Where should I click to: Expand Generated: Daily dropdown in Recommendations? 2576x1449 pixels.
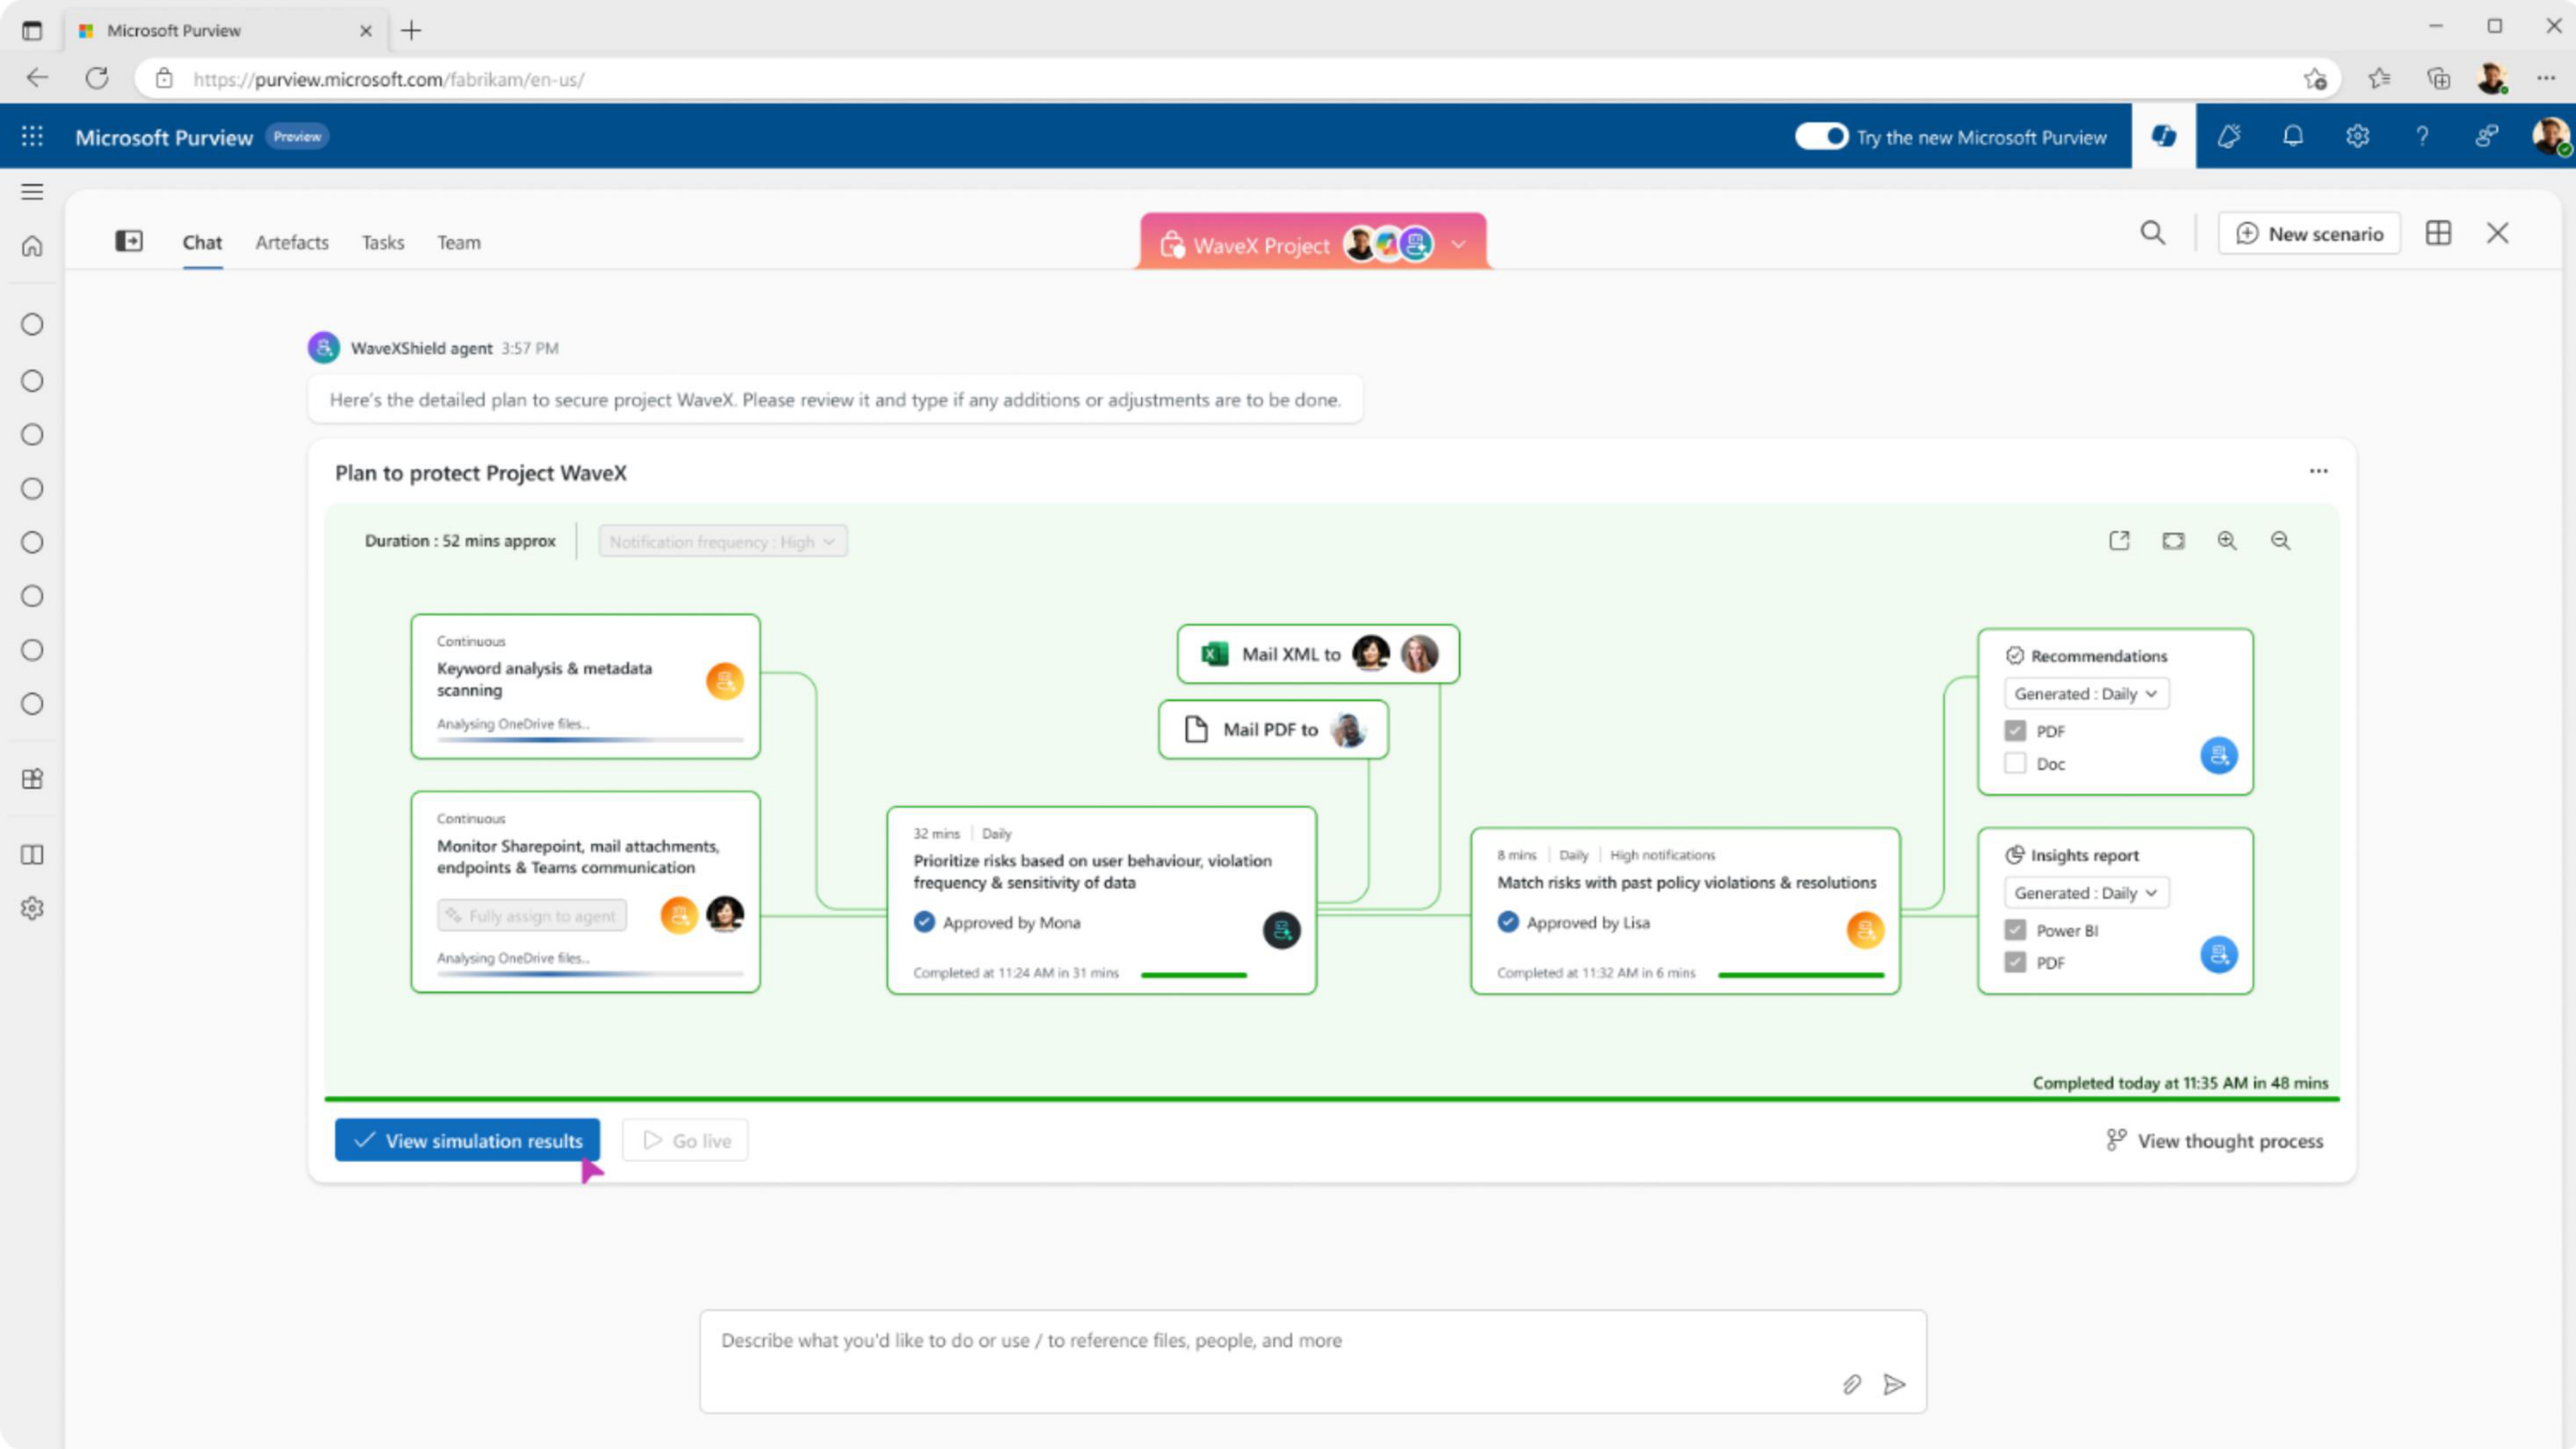pos(2086,694)
